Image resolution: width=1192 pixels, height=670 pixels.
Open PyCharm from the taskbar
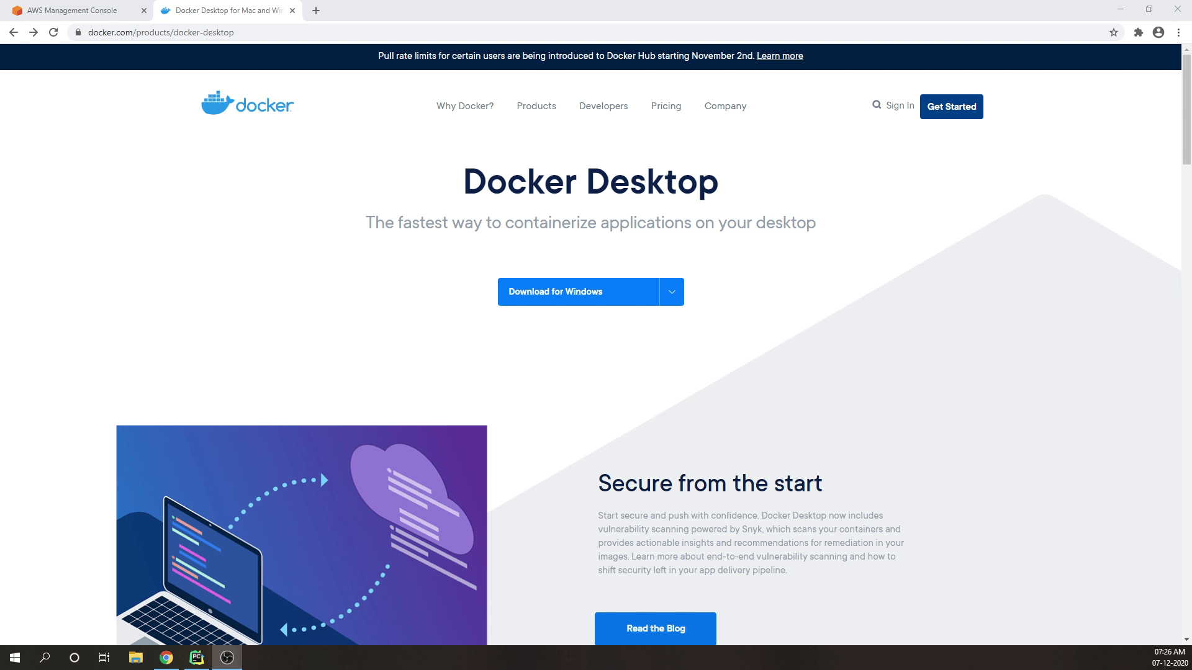point(196,658)
